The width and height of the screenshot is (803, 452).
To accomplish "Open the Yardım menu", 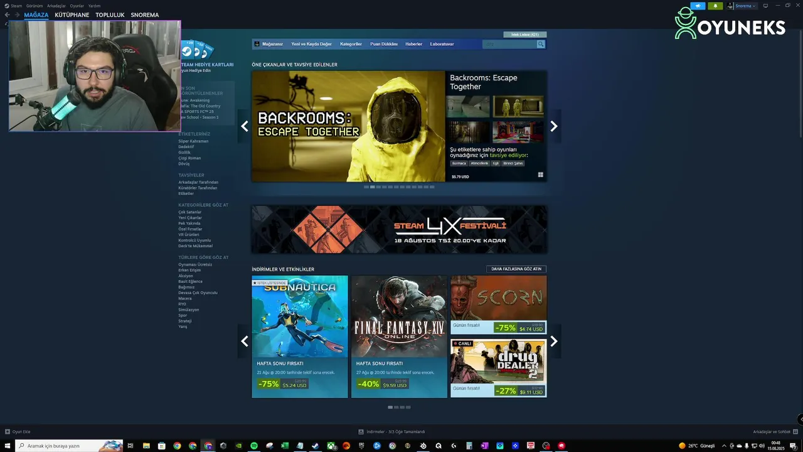I will pos(94,6).
